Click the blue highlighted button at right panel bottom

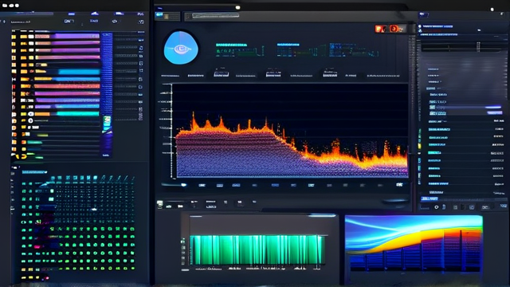point(430,199)
